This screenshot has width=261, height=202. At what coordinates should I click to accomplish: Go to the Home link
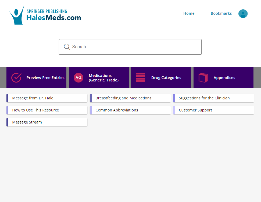click(189, 13)
